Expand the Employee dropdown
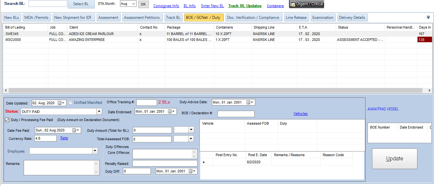Screen dimensions: 435x186 [95, 151]
